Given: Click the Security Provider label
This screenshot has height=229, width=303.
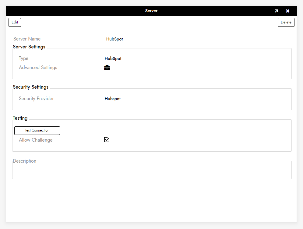Looking at the screenshot, I should pos(36,99).
